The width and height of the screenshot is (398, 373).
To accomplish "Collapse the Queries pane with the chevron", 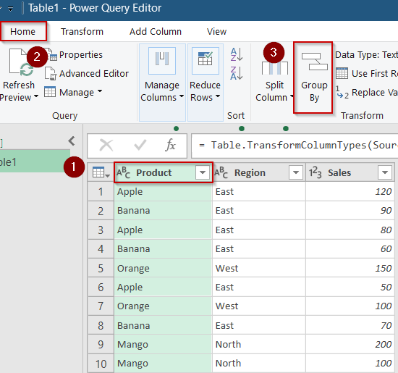I will (72, 141).
